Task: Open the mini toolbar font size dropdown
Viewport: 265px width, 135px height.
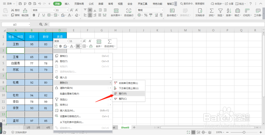Action: [x=81, y=41]
